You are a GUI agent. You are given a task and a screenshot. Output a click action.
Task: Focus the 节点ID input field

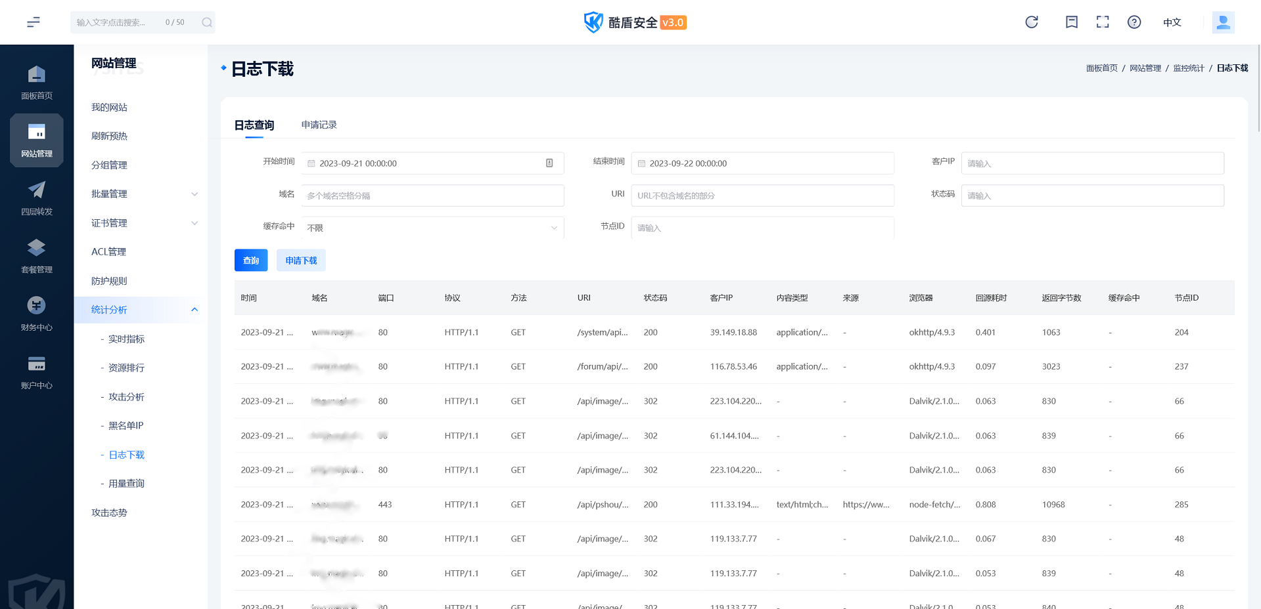point(762,228)
